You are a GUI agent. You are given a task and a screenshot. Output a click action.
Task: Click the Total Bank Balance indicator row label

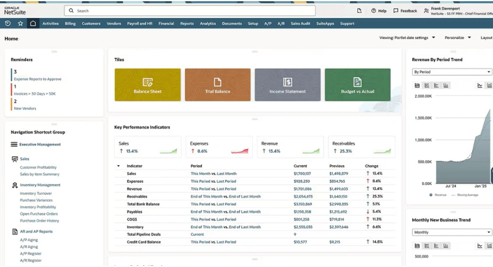pyautogui.click(x=143, y=204)
